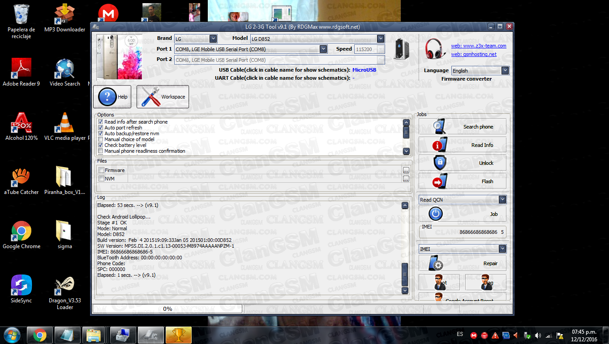609x344 pixels.
Task: Open the Brand dropdown showing LG
Action: pos(196,39)
